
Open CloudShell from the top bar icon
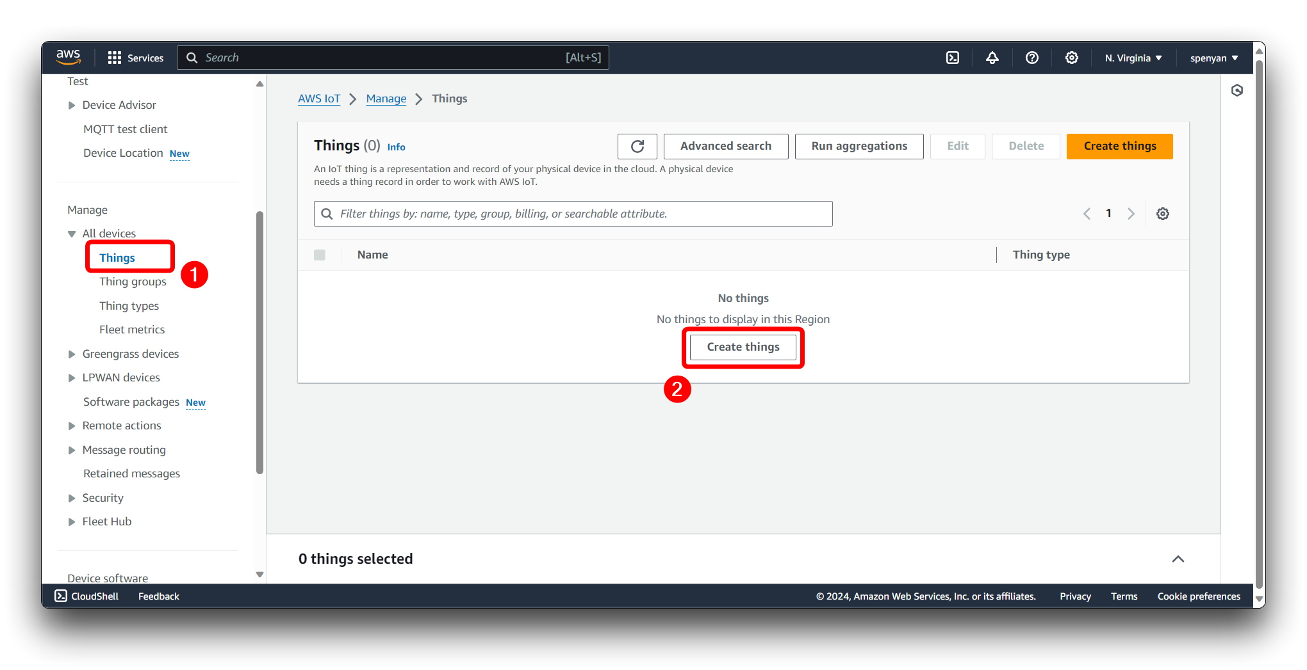[x=953, y=58]
